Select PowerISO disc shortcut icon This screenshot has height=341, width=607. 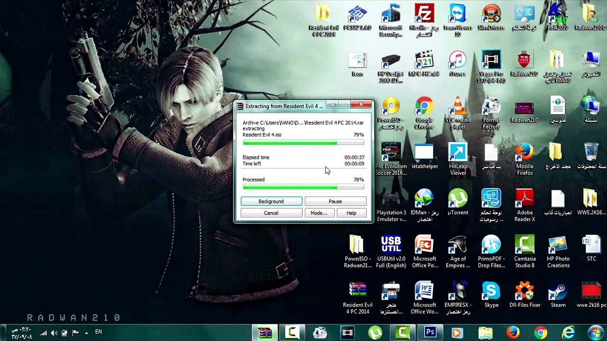pos(391,114)
